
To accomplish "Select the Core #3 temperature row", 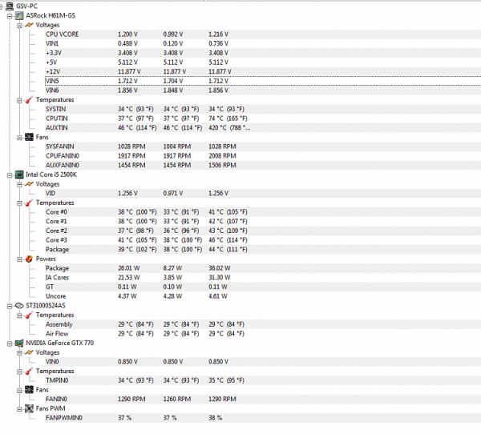I will click(x=263, y=239).
